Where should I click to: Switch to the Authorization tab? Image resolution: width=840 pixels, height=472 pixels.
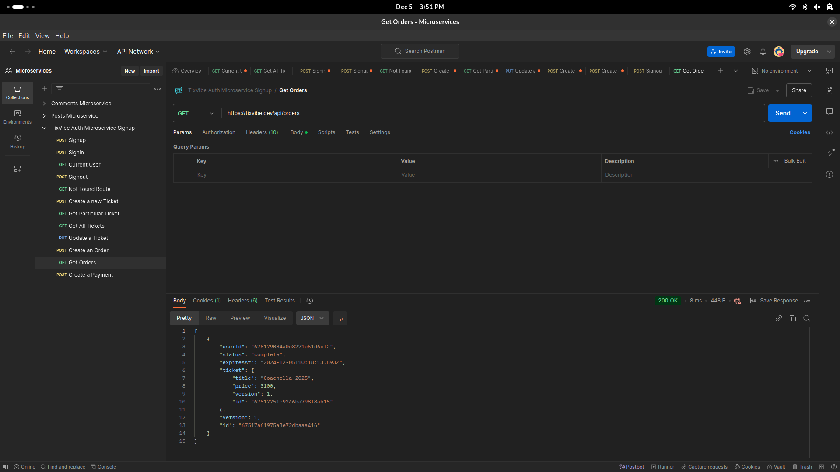click(219, 132)
